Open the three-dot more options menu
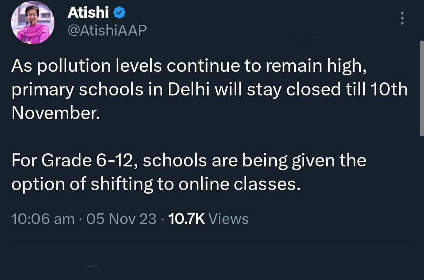424x280 pixels. click(402, 19)
